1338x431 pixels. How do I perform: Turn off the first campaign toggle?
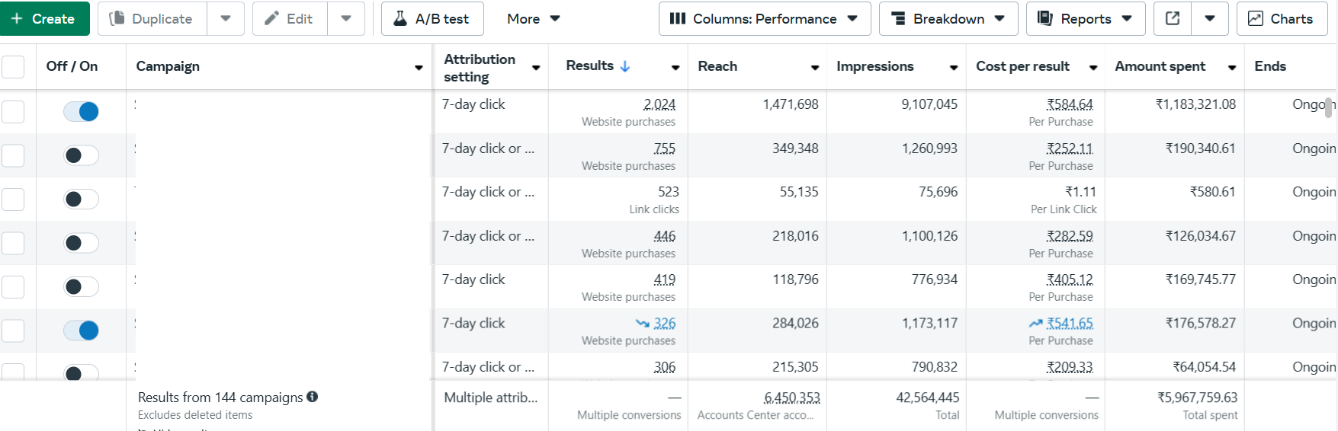tap(81, 112)
